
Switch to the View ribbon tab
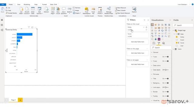[x=19, y=5]
